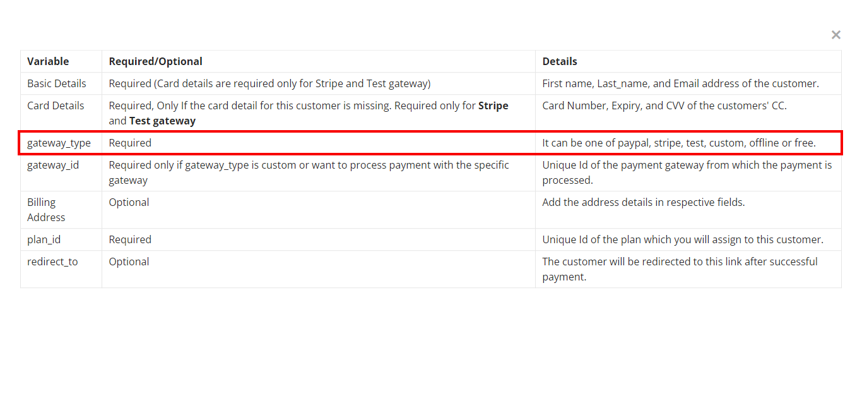This screenshot has width=862, height=415.
Task: Click the Card Number, Expiry, CVV description
Action: tap(664, 105)
